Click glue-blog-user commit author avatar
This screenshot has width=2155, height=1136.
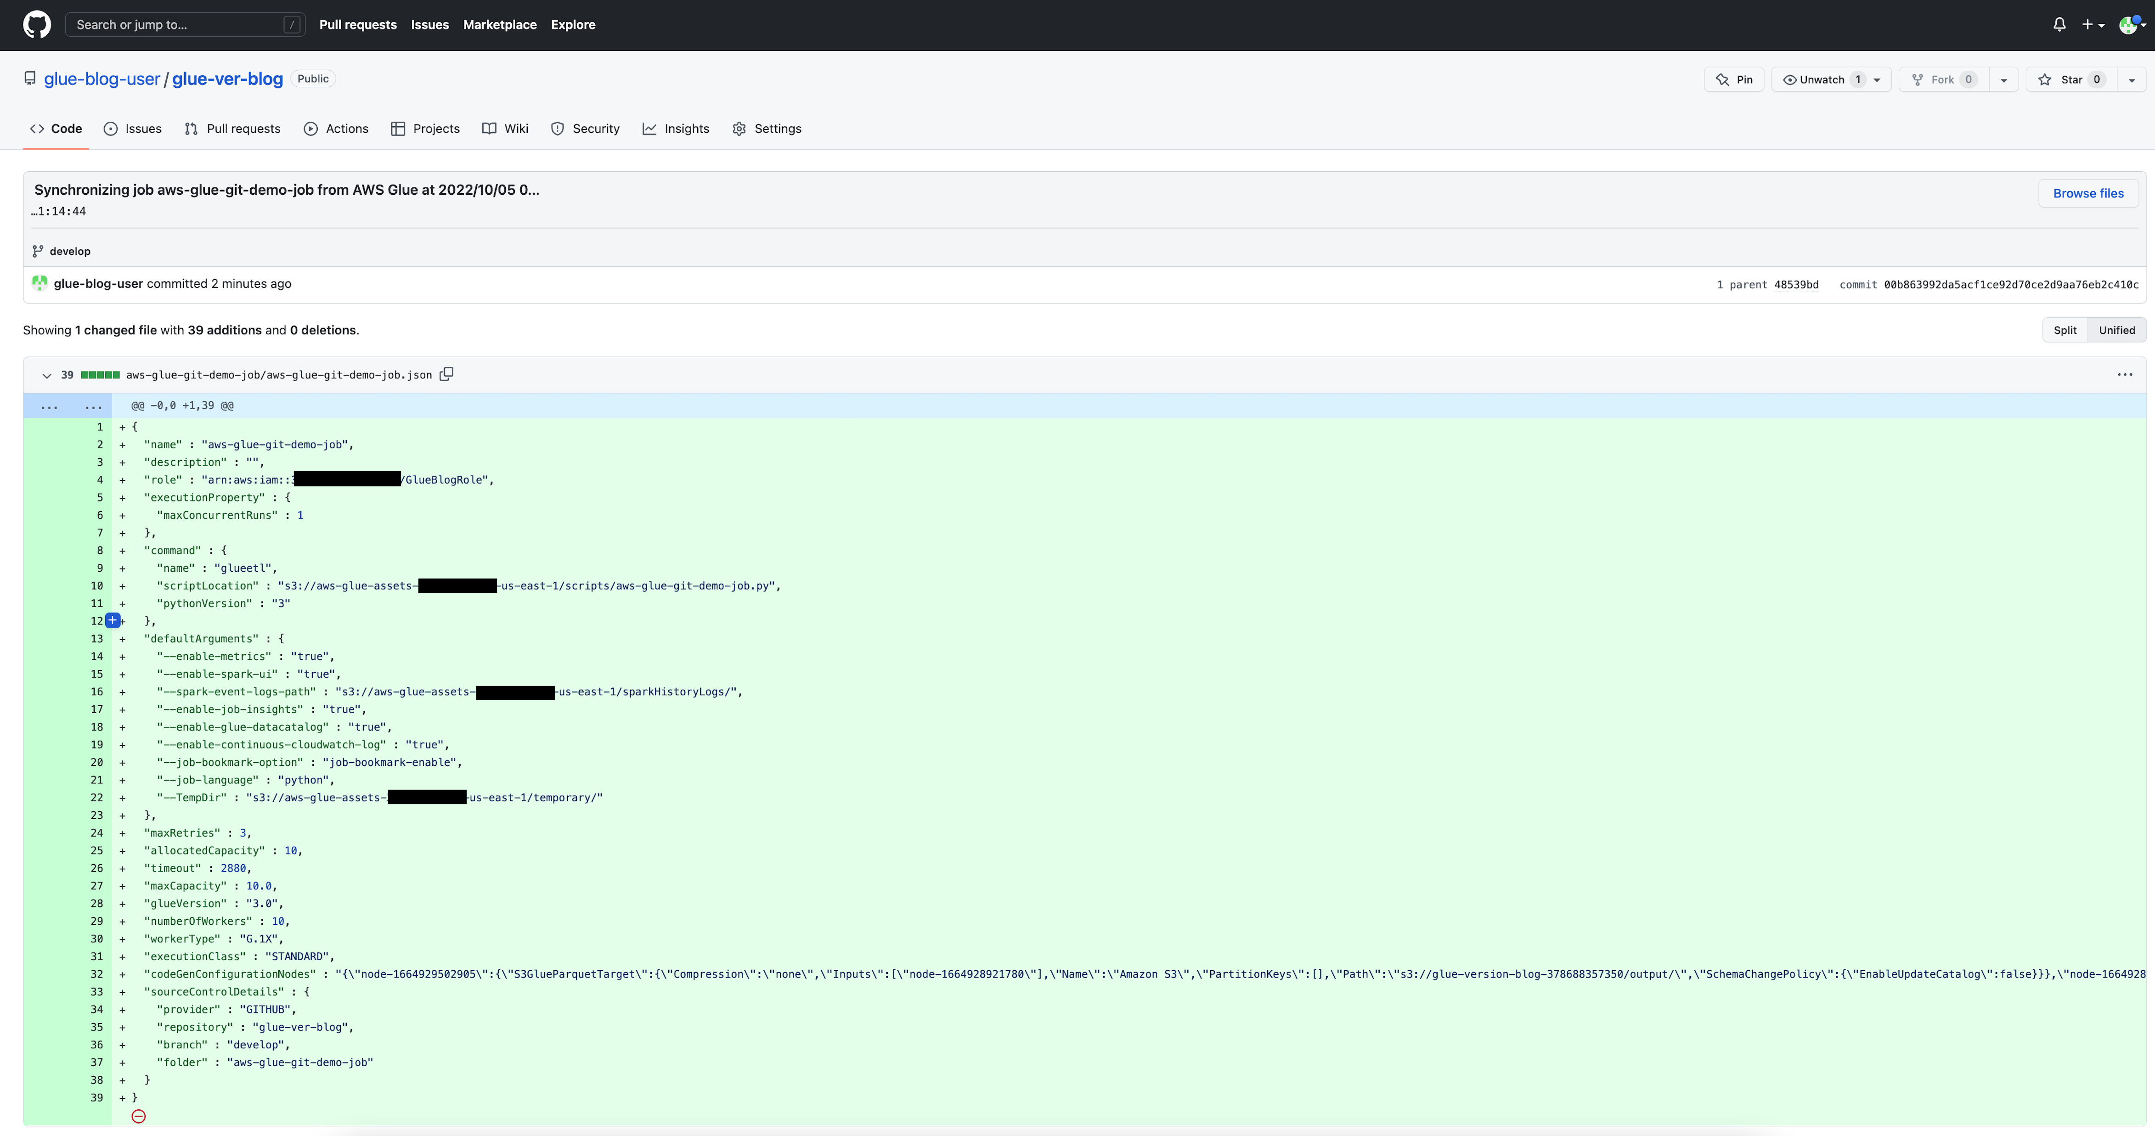[39, 284]
